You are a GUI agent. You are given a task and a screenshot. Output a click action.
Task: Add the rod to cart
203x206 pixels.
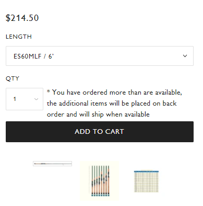click(x=100, y=132)
